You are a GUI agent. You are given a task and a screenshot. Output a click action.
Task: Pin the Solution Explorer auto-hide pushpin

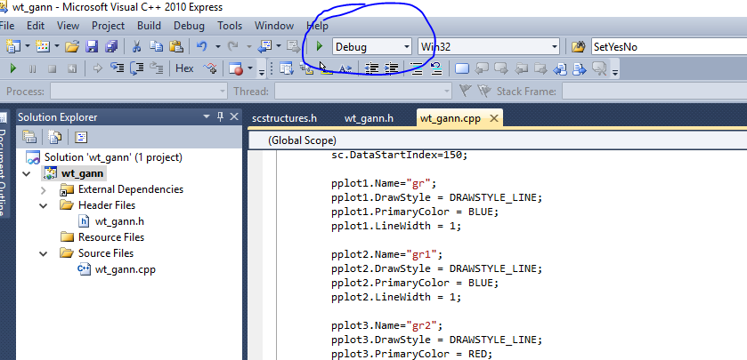(220, 116)
